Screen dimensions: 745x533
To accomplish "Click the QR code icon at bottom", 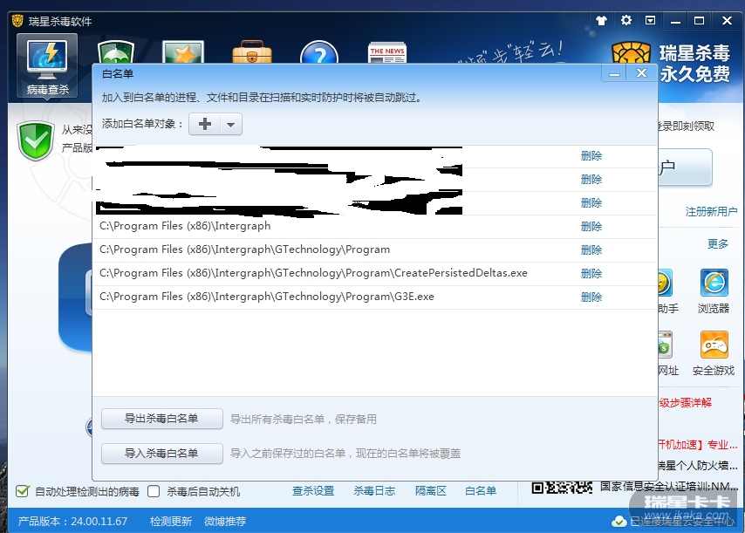I will click(x=562, y=488).
